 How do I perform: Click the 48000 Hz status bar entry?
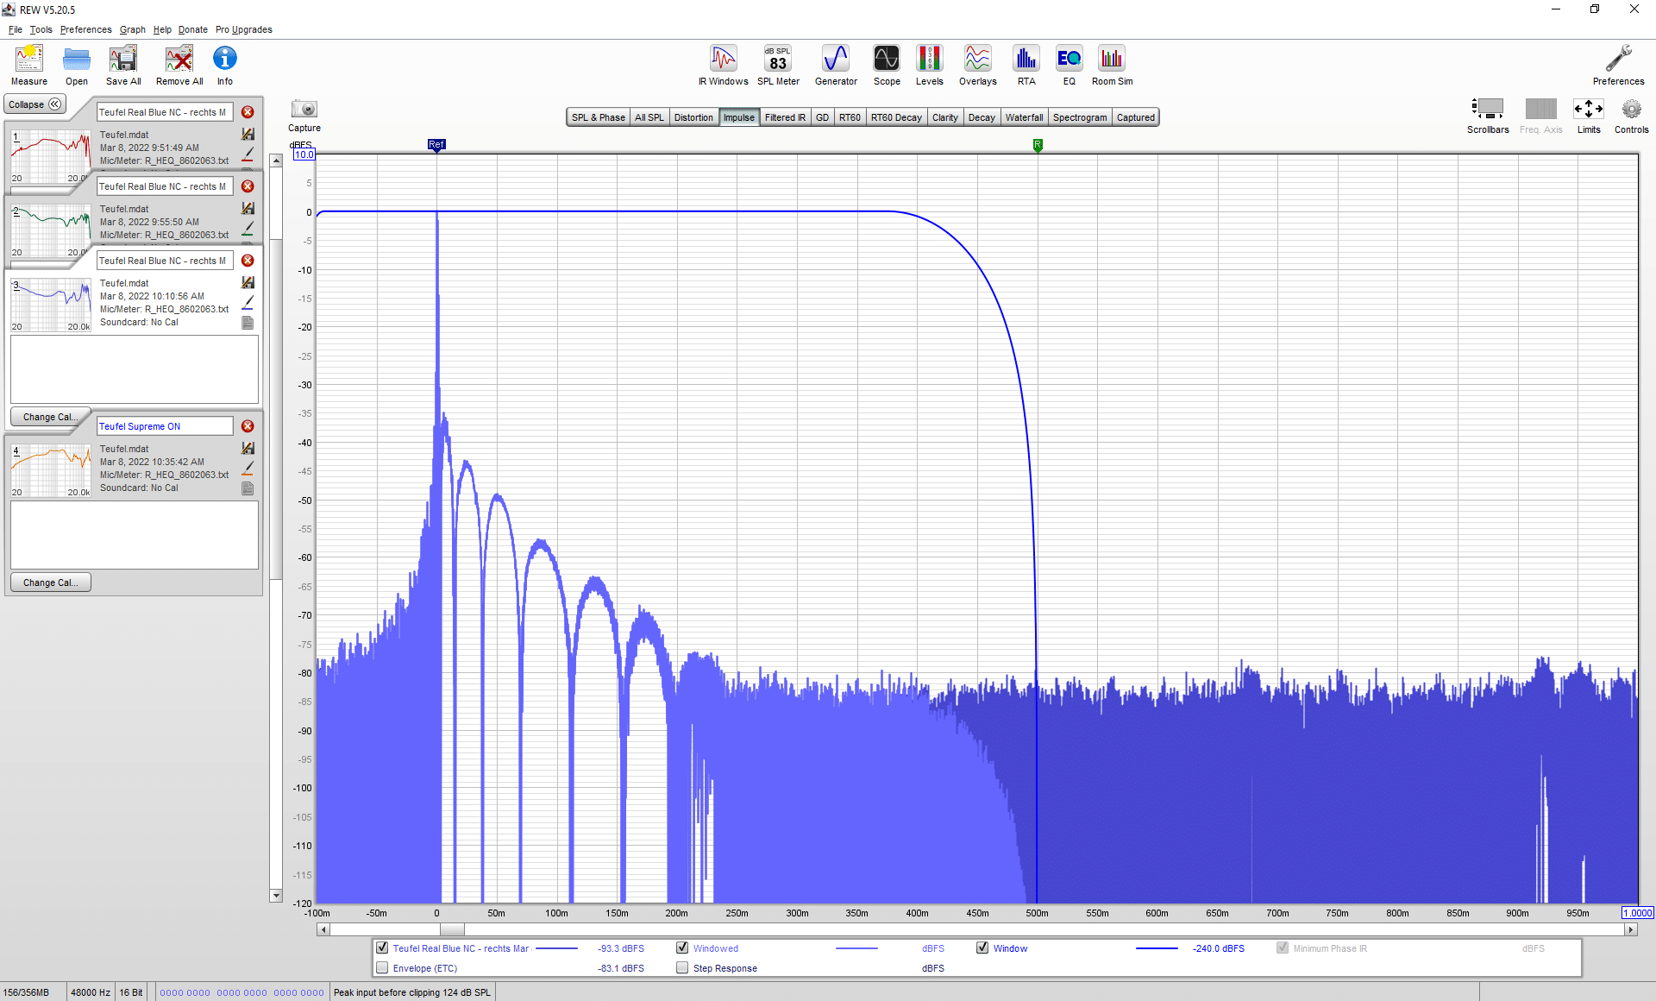(x=91, y=992)
